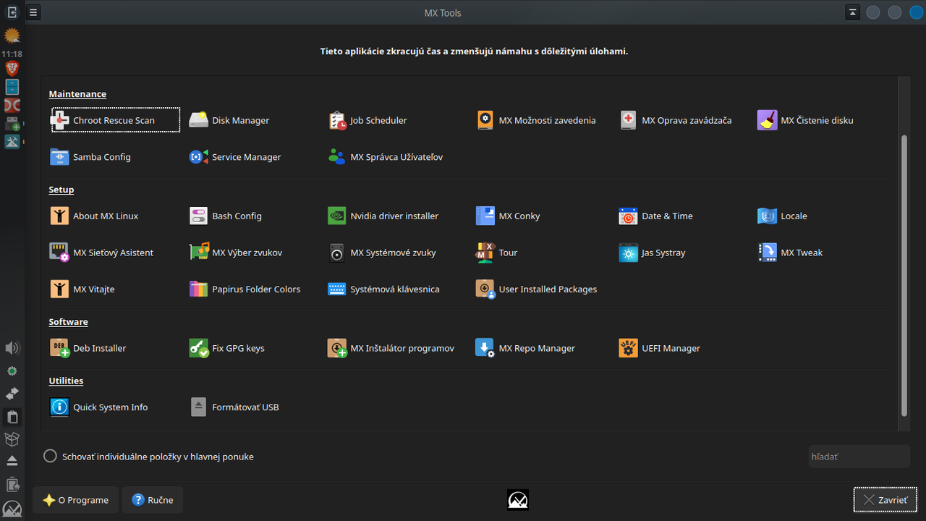926x521 pixels.
Task: Click the Zavrieť button
Action: point(885,500)
